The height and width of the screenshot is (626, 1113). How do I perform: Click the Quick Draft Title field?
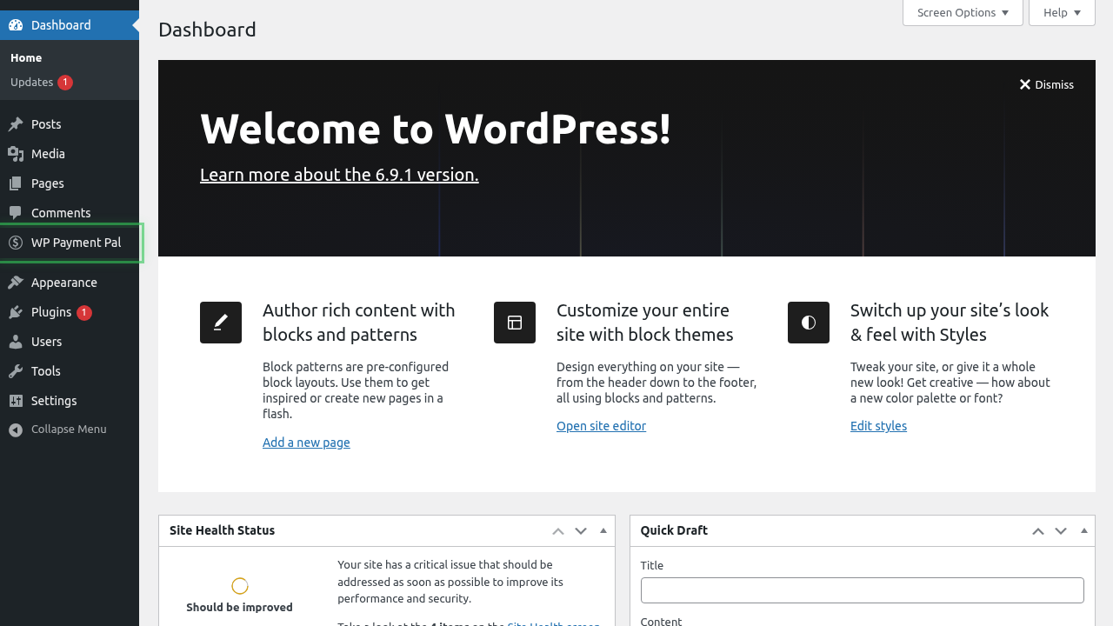862,590
